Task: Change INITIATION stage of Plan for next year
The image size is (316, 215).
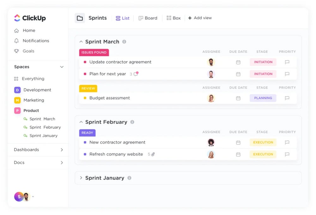Action: tap(263, 74)
